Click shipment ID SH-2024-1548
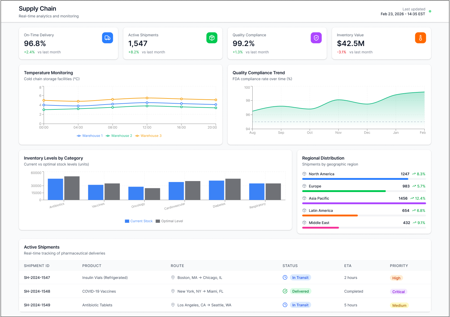Image resolution: width=450 pixels, height=317 pixels. [37, 291]
